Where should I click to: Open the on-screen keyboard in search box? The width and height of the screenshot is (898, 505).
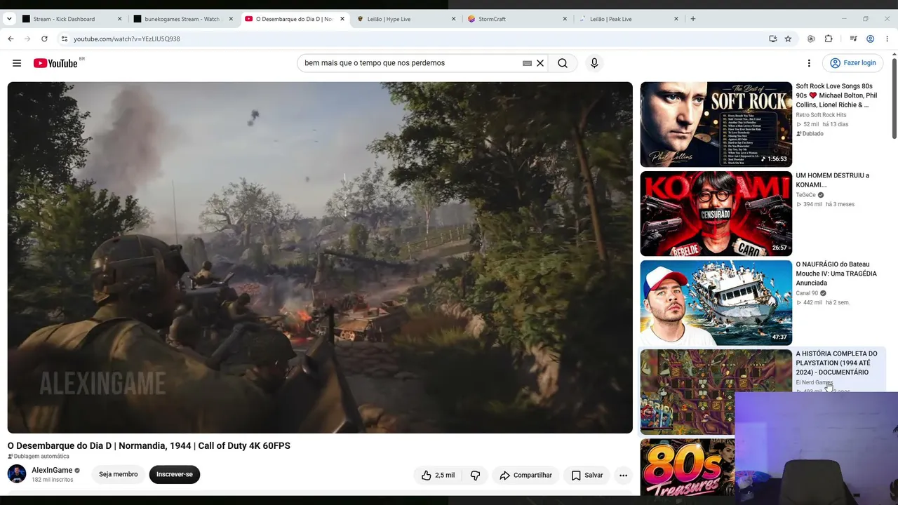pyautogui.click(x=527, y=63)
